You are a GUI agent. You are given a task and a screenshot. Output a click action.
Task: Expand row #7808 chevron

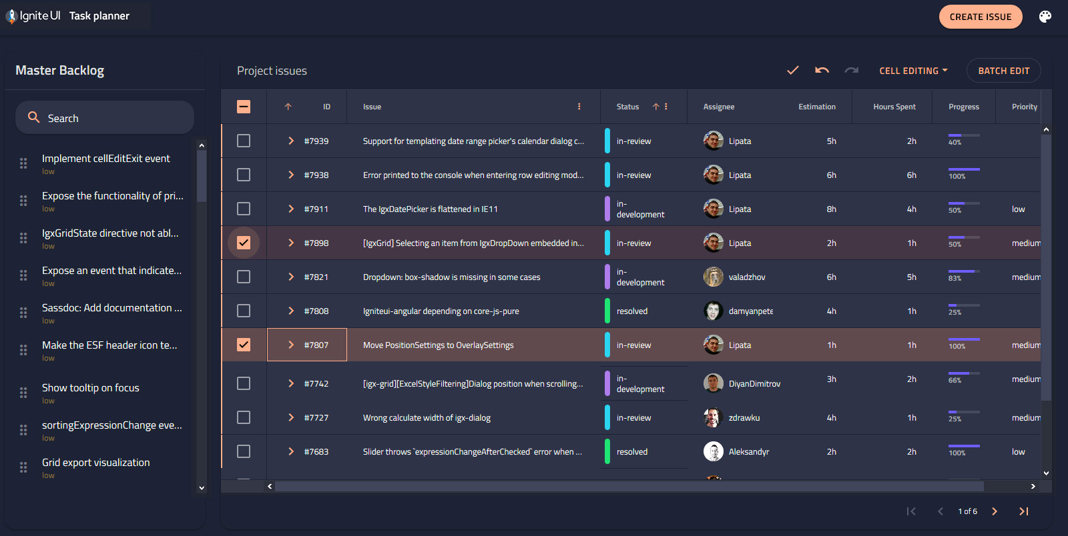(291, 311)
